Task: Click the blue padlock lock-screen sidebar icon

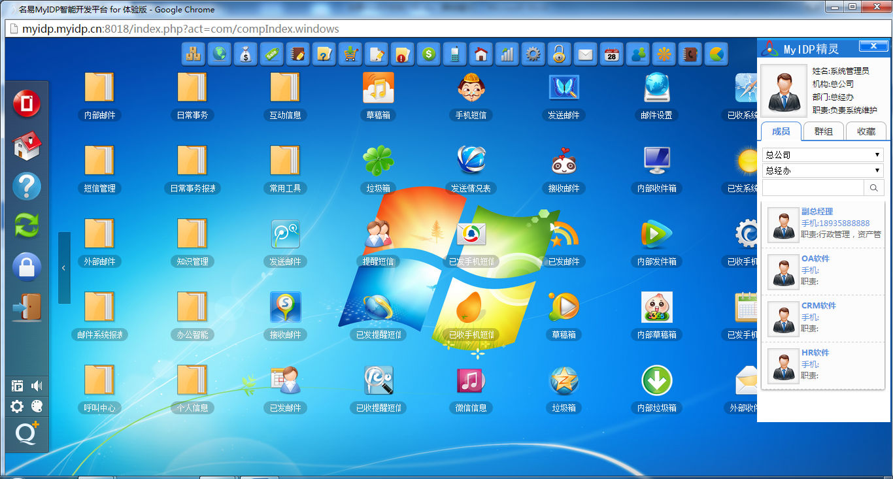Action: [27, 267]
